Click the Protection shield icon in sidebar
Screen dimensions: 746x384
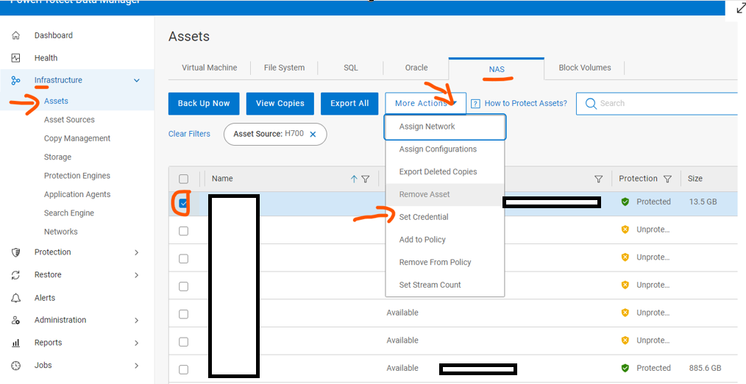pyautogui.click(x=15, y=252)
